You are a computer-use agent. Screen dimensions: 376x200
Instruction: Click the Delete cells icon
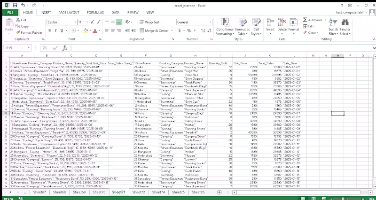tap(282, 22)
